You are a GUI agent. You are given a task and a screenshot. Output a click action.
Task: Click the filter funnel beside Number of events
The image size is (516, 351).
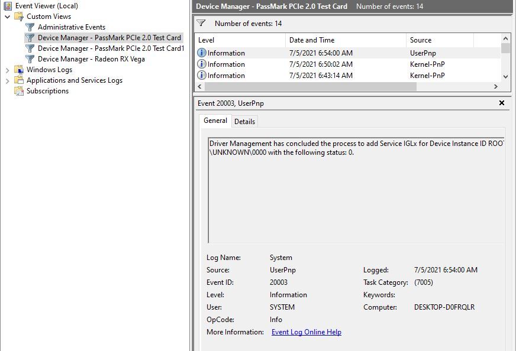tap(201, 23)
